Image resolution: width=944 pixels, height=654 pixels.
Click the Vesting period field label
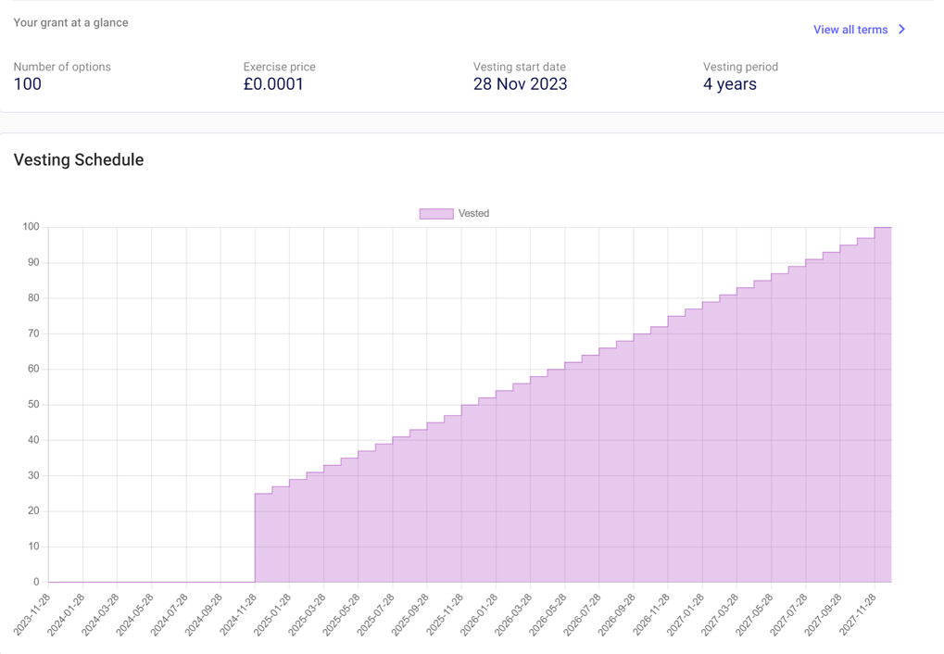click(740, 67)
